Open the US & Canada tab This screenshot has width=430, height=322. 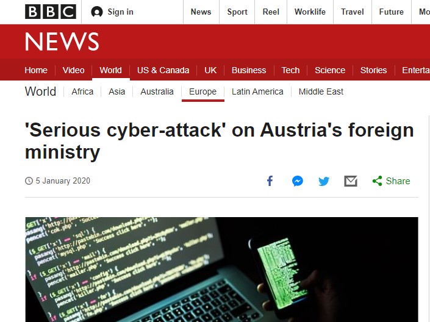(x=163, y=70)
